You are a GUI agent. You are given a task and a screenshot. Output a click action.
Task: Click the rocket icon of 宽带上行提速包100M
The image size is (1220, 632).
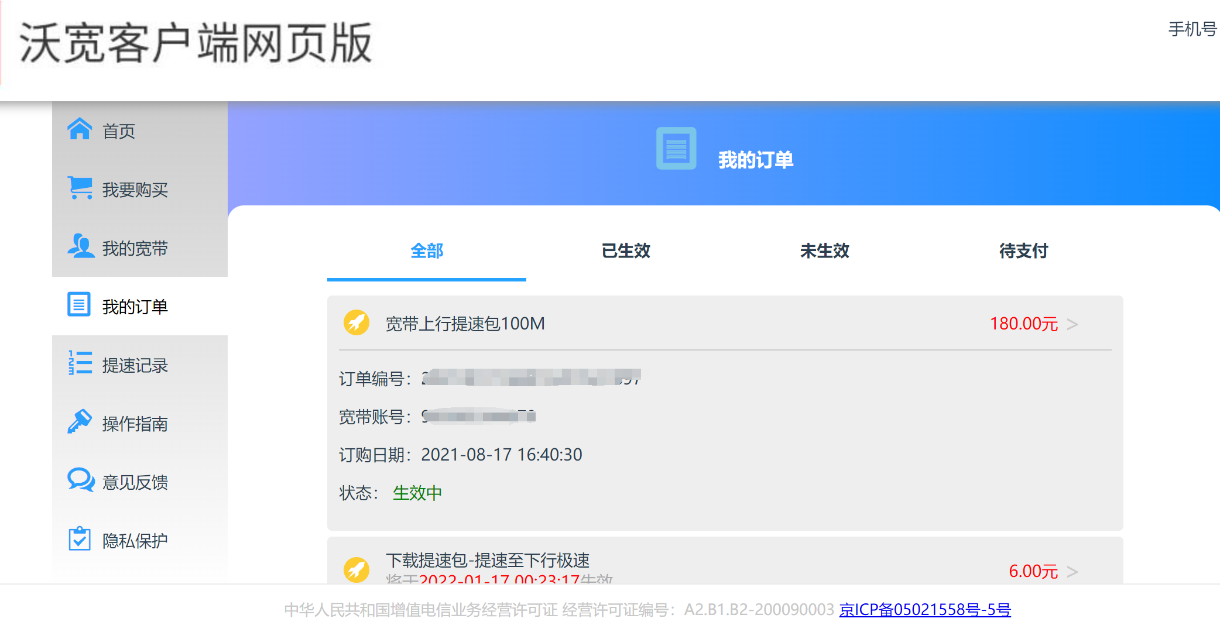(x=356, y=322)
